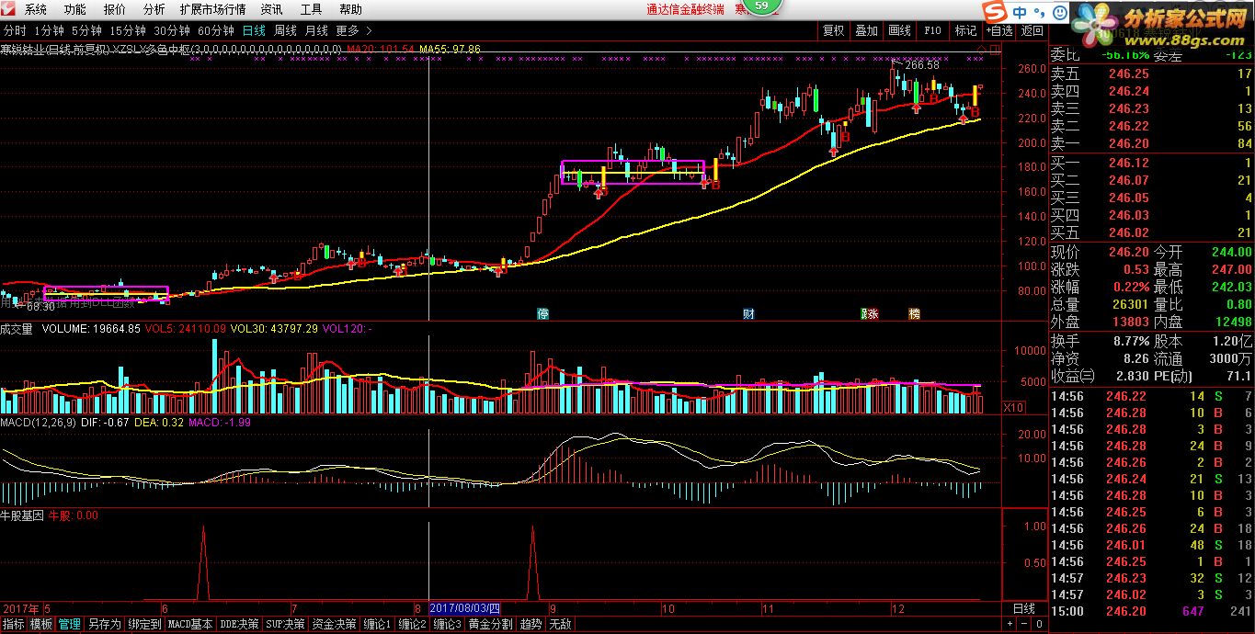Switch chart to 30分钟 period
This screenshot has height=634, width=1255.
click(172, 30)
